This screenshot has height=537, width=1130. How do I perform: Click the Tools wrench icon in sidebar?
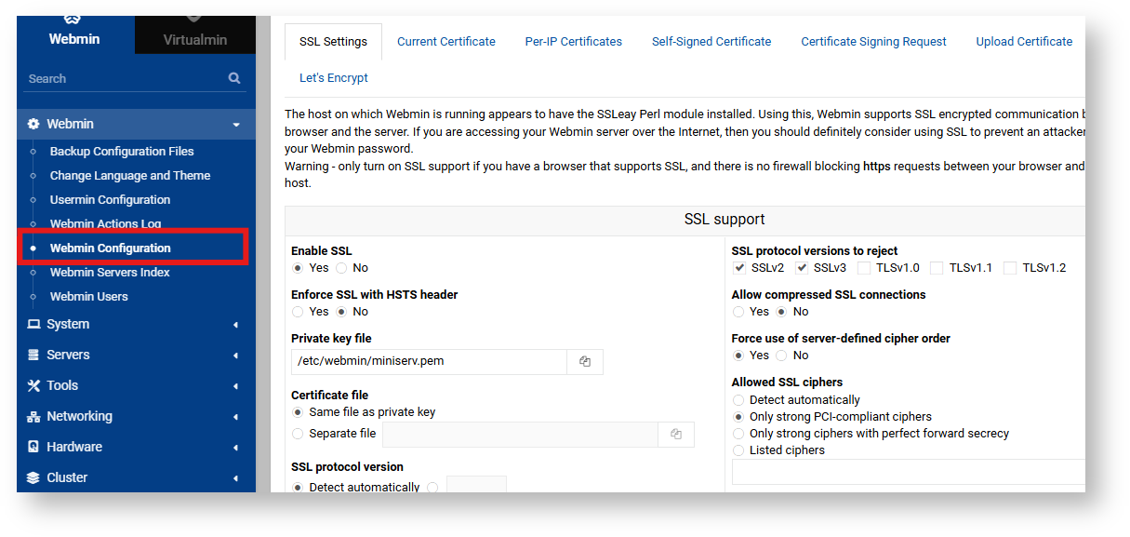[x=33, y=385]
